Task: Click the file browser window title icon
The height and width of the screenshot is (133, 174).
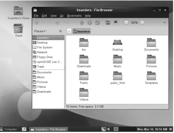Action: 35,10
